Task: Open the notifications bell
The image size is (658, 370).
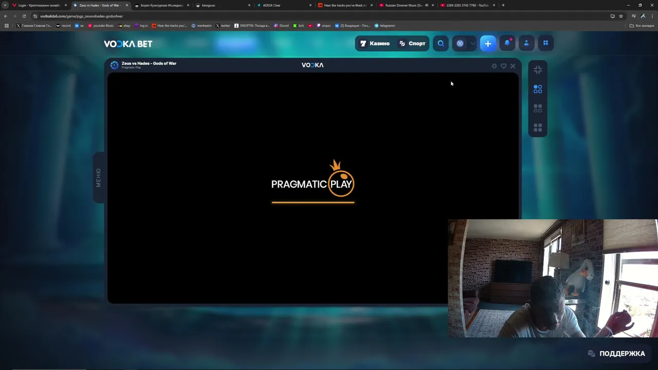Action: pyautogui.click(x=507, y=44)
